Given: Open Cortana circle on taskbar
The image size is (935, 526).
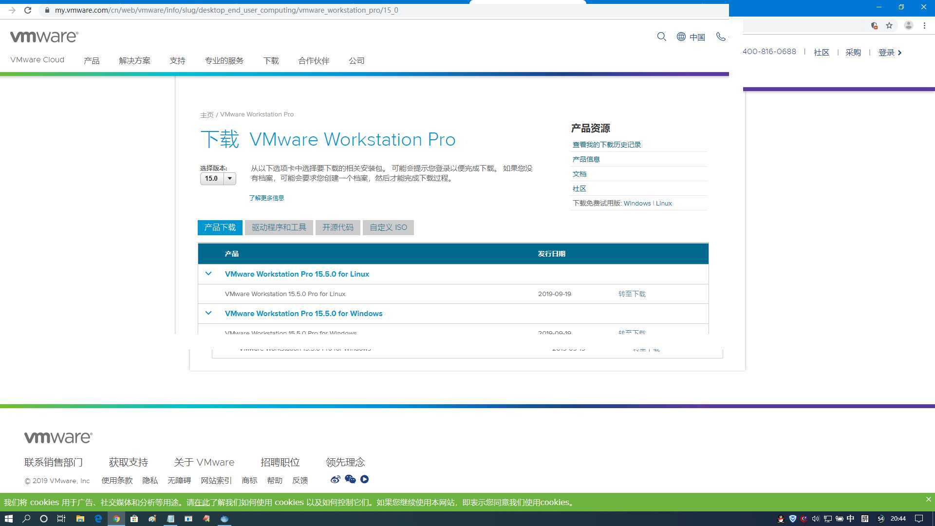Looking at the screenshot, I should [x=44, y=519].
